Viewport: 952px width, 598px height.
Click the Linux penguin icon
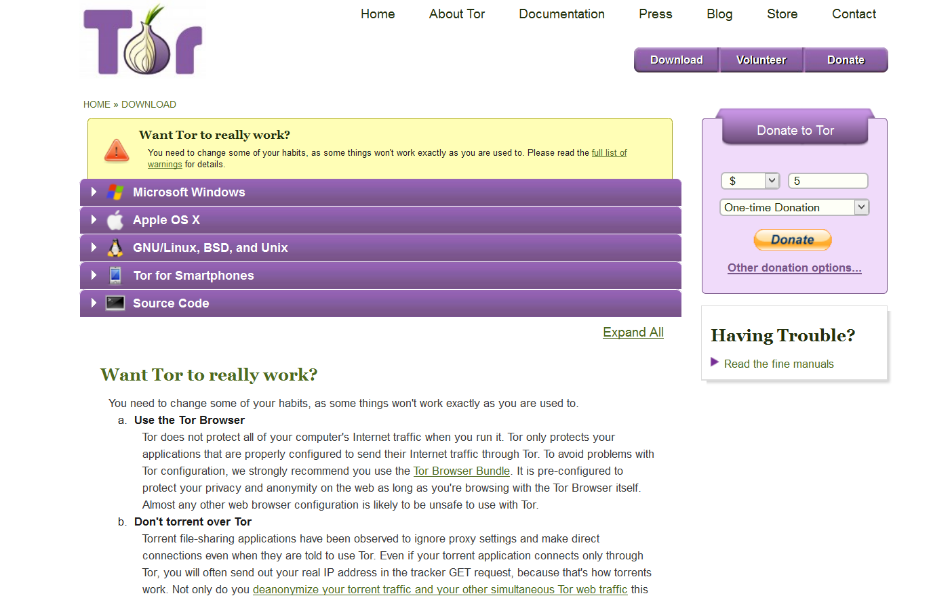tap(115, 248)
